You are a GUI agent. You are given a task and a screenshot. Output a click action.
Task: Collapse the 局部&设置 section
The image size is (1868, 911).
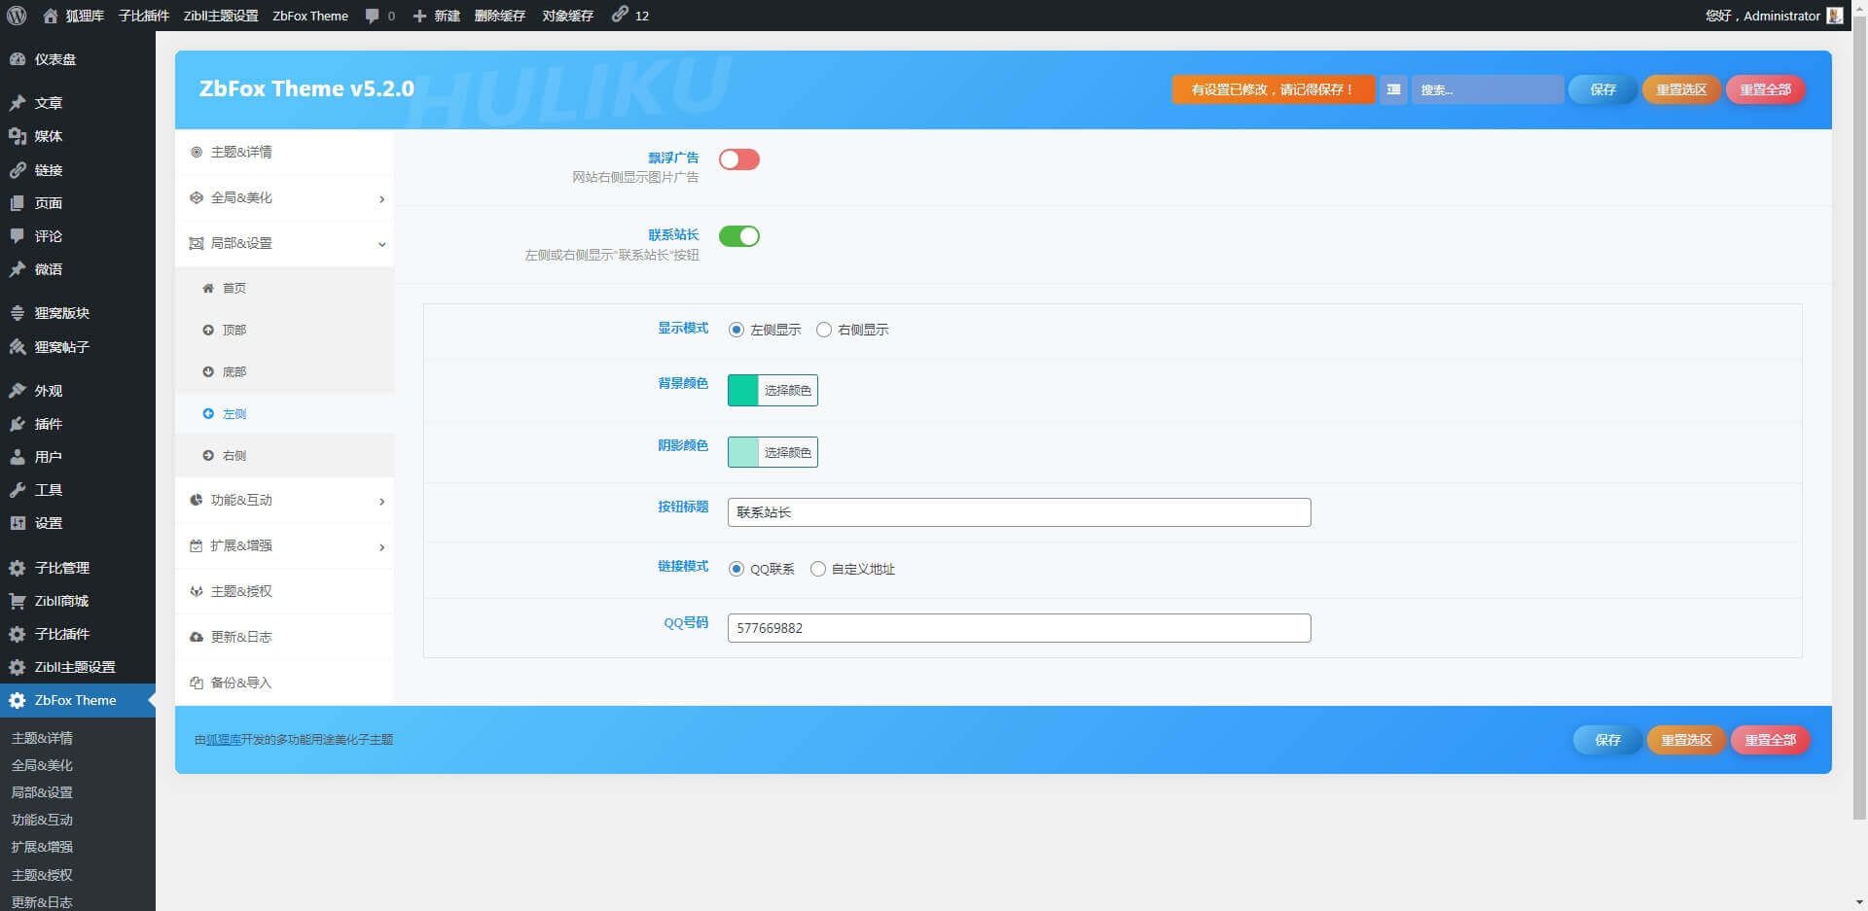[285, 243]
